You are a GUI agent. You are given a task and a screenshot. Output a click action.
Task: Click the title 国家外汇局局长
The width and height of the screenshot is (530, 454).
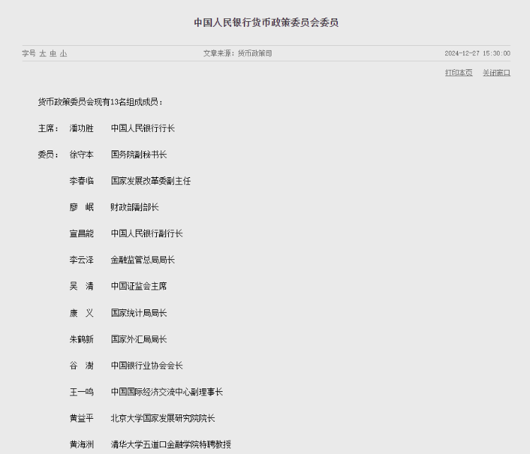139,339
